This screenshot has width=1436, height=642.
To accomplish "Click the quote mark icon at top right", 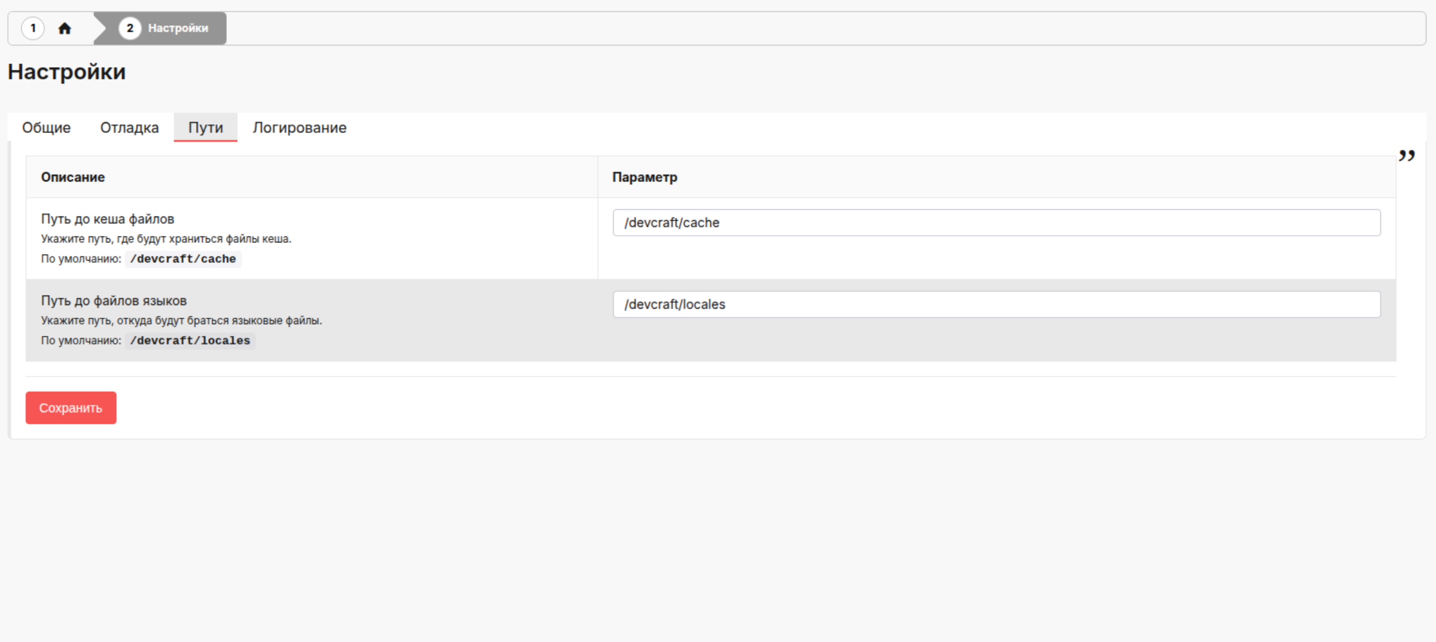I will (1407, 156).
